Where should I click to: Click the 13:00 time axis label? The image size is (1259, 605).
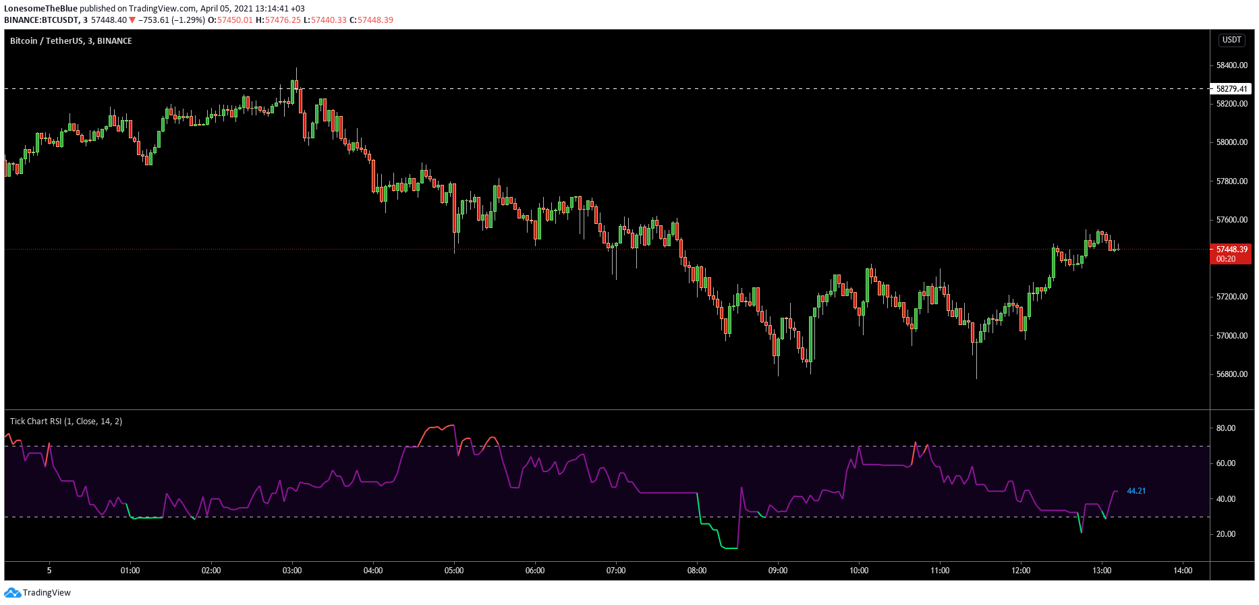click(1102, 571)
